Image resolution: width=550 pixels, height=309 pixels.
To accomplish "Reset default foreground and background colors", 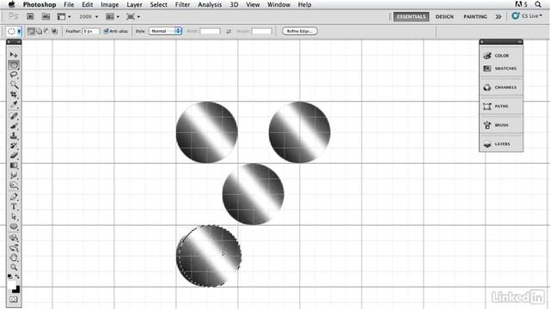I will pos(9,276).
